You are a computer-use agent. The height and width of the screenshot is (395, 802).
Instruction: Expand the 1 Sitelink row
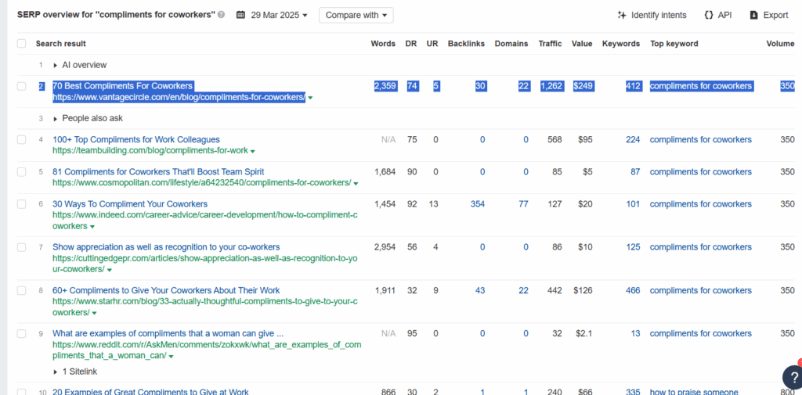point(56,372)
